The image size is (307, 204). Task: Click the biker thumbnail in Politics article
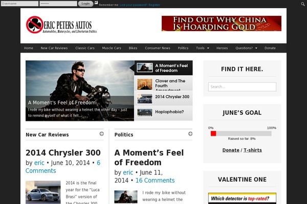click(x=126, y=197)
